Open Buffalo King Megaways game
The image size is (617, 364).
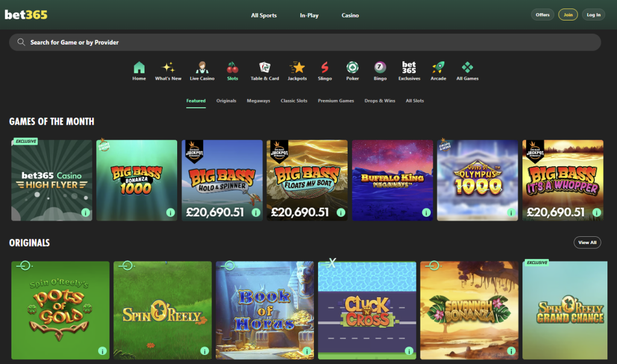pos(392,180)
